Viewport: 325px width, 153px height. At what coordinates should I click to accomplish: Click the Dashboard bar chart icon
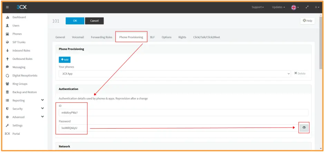tap(8, 17)
